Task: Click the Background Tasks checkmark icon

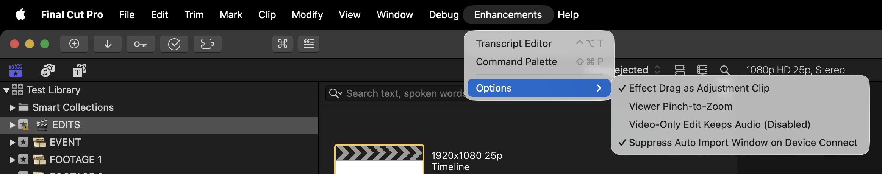Action: point(174,44)
